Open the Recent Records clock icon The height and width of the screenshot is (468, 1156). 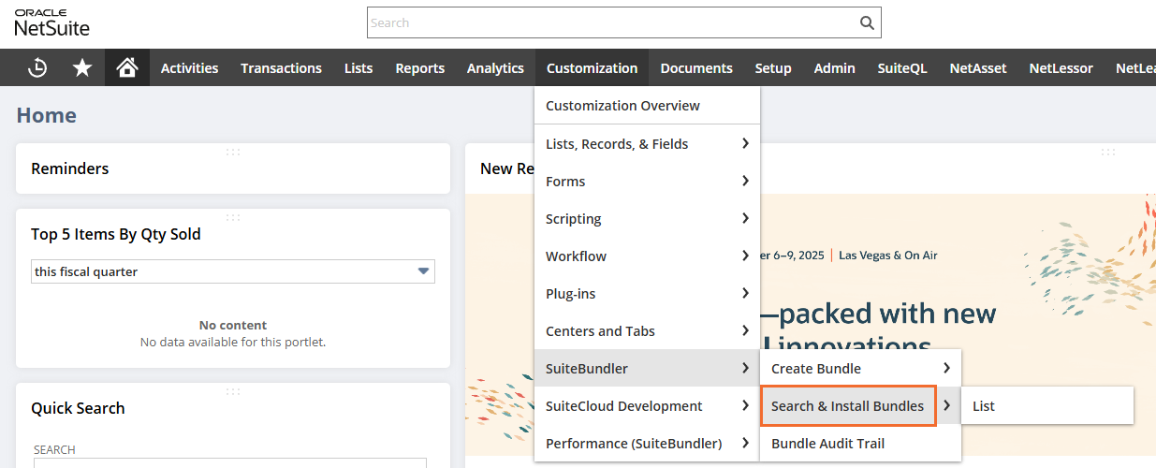tap(37, 67)
